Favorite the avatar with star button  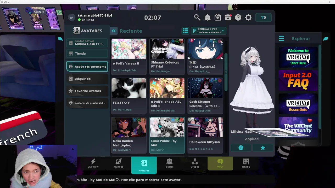[263, 148]
